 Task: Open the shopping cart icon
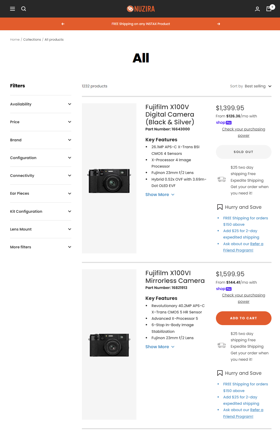click(x=269, y=9)
